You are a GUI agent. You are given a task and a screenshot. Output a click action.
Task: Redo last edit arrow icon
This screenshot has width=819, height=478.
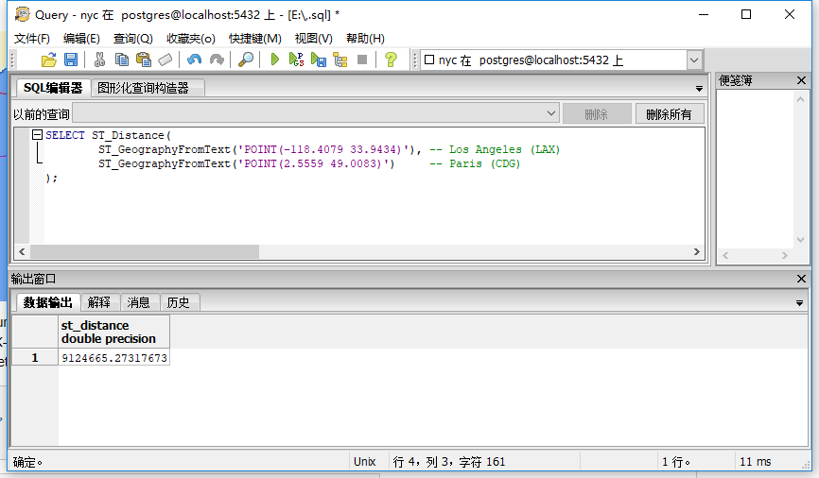pos(217,60)
